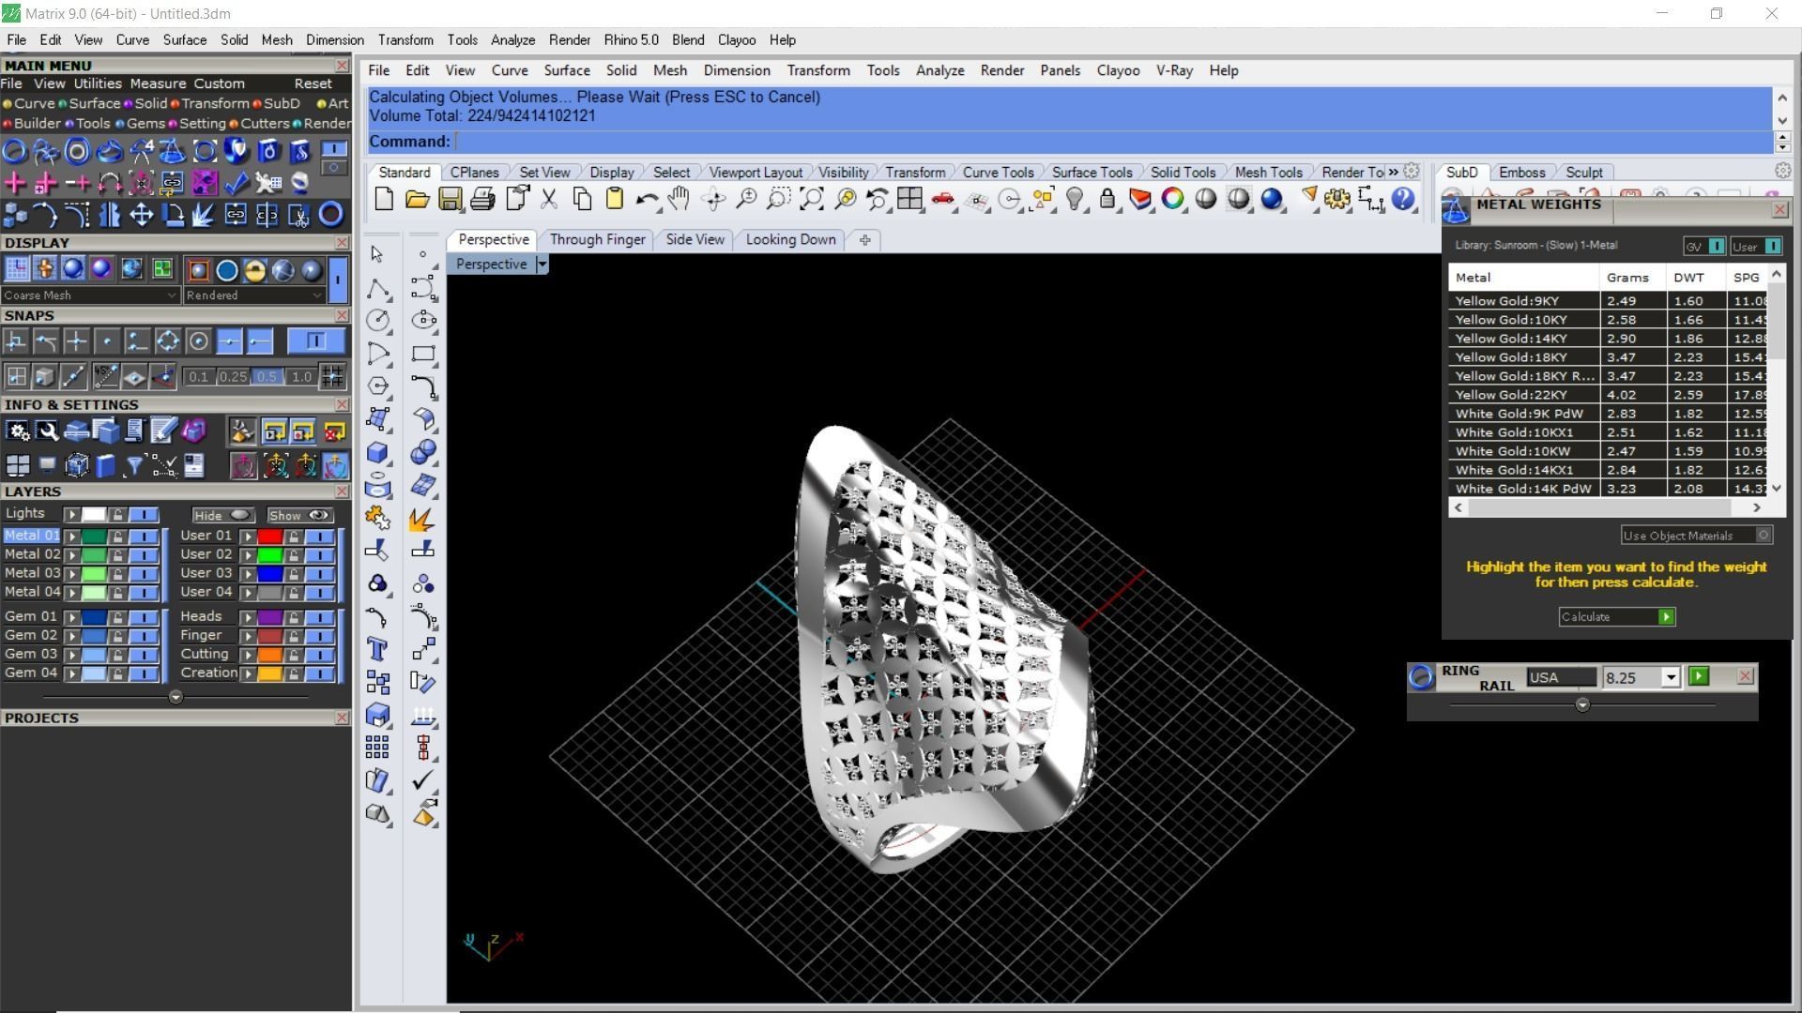Click the Hide layers button

click(222, 515)
